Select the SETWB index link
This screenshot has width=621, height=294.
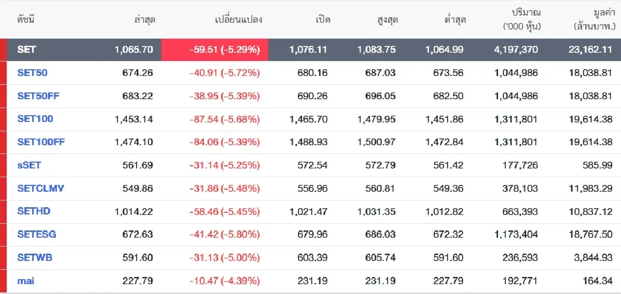[x=35, y=257]
